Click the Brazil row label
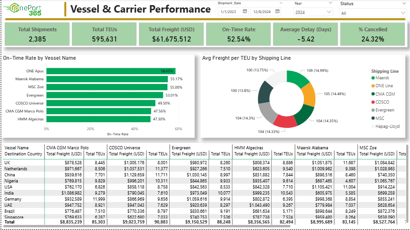 (x=9, y=211)
